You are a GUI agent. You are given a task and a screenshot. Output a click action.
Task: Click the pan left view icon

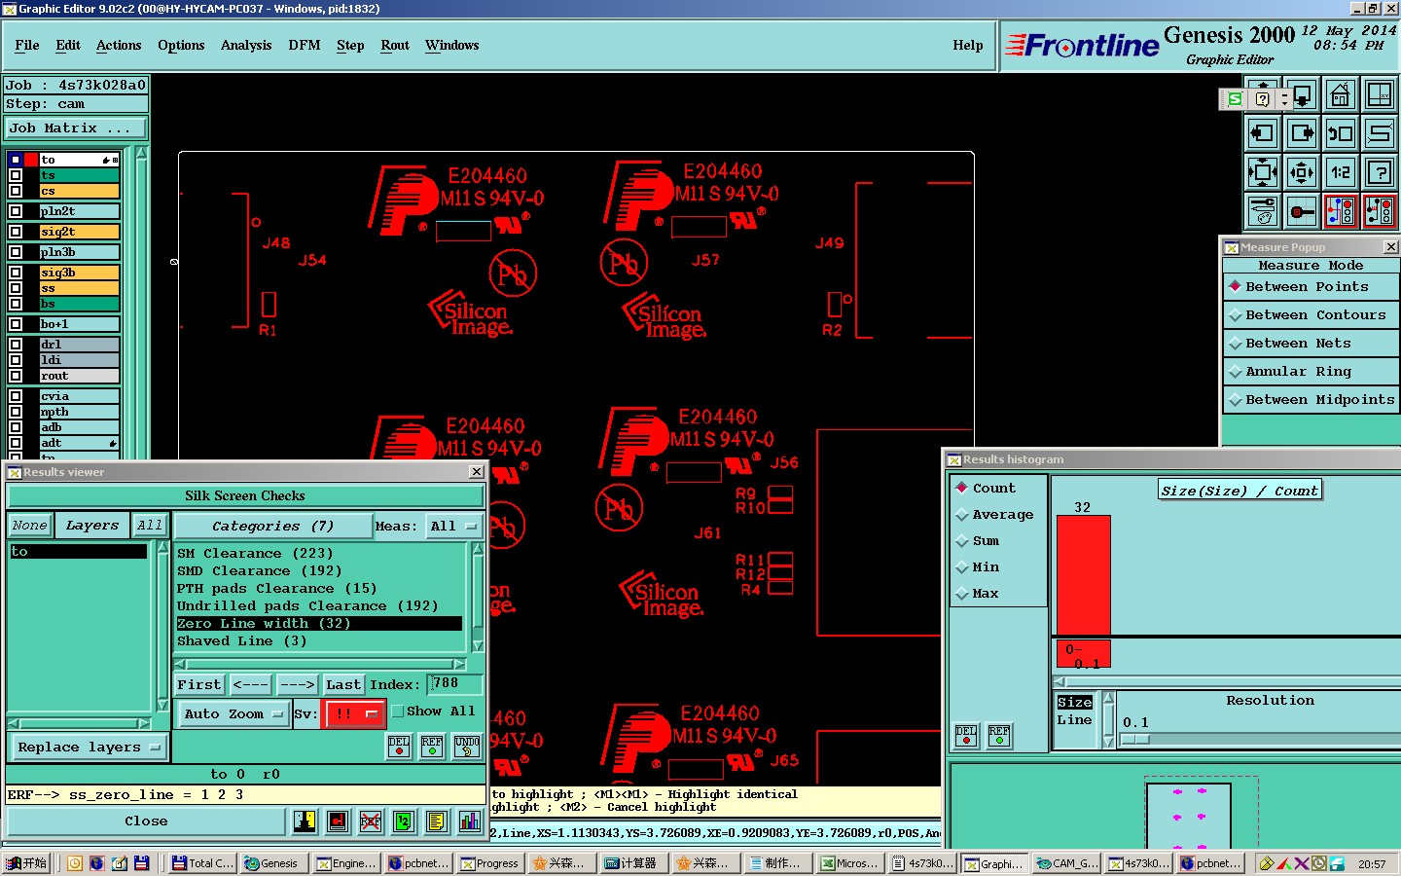(1263, 133)
